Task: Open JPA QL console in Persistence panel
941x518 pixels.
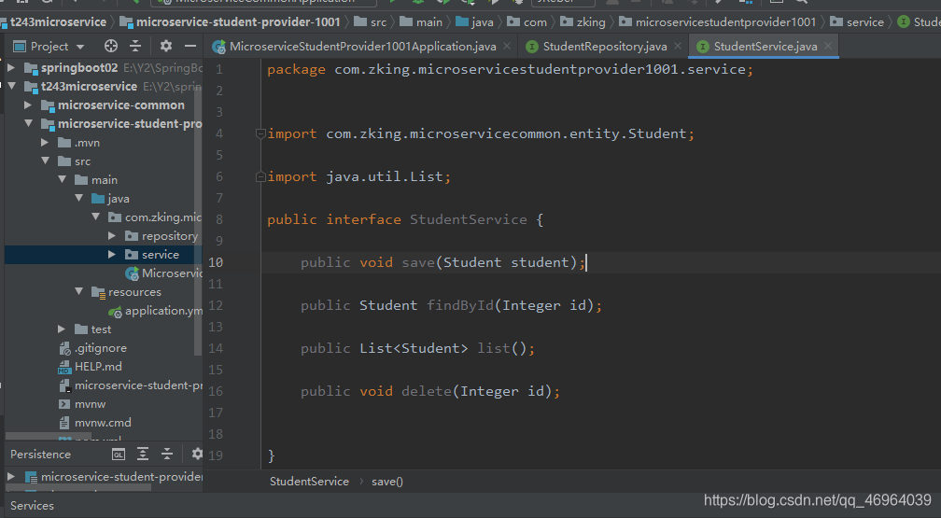Action: pyautogui.click(x=119, y=455)
